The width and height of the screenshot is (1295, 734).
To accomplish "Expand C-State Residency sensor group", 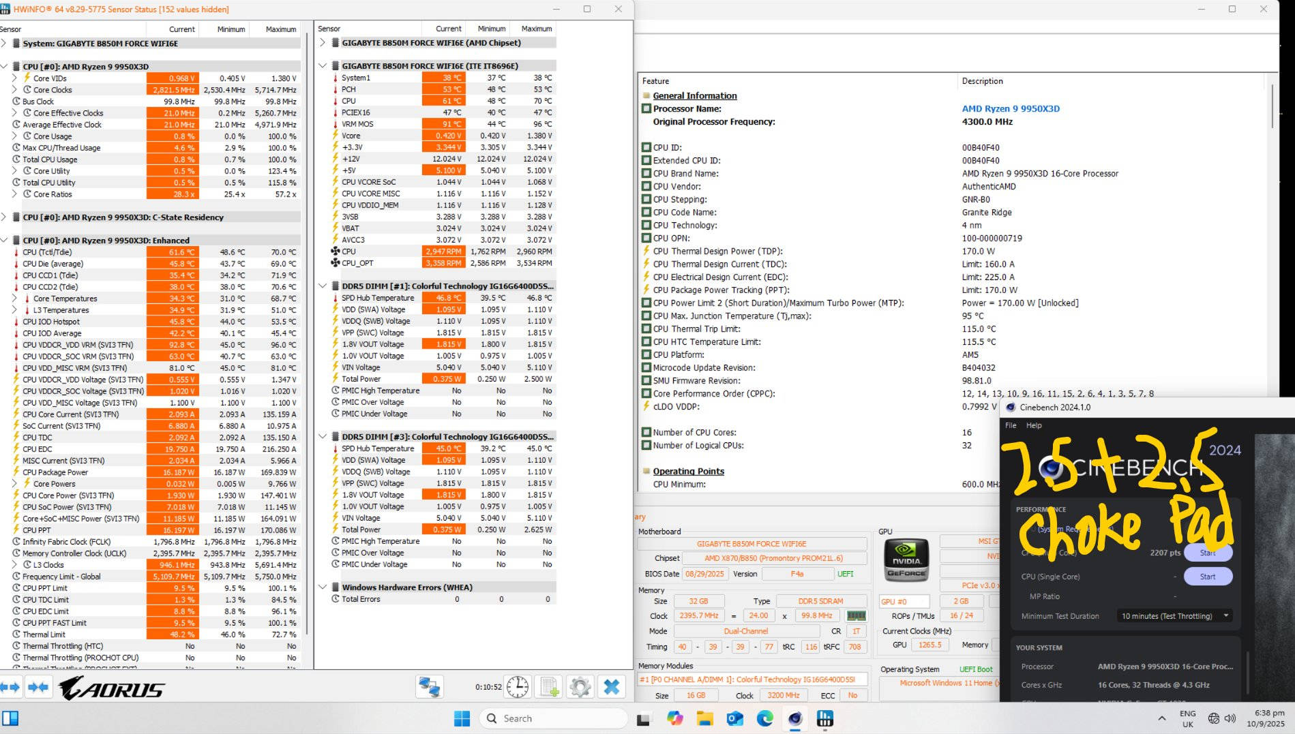I will coord(5,217).
